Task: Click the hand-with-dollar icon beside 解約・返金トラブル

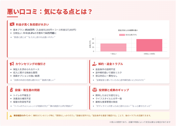Action: click(x=94, y=64)
